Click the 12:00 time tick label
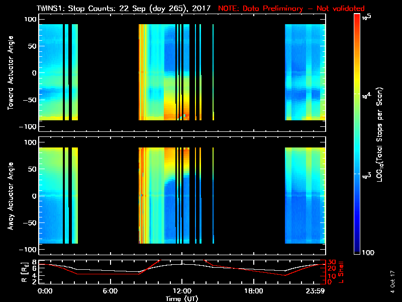402x302 pixels. tap(181, 291)
